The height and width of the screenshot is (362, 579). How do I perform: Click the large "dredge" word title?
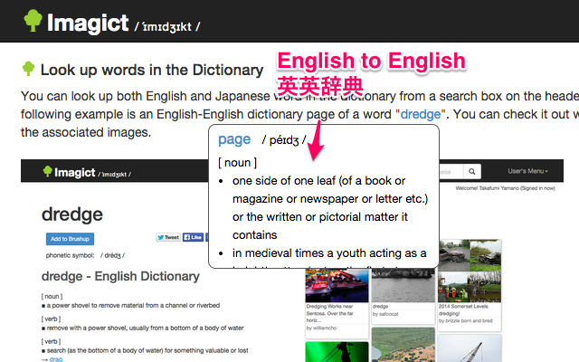point(72,214)
